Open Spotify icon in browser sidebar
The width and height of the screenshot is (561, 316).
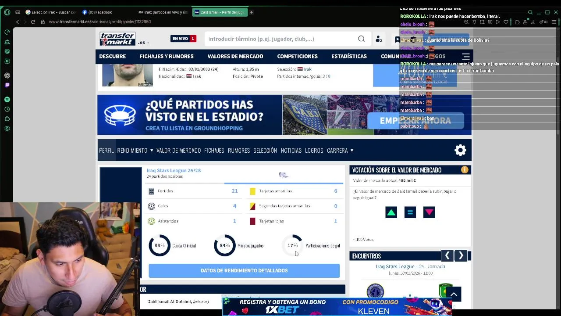[7, 100]
